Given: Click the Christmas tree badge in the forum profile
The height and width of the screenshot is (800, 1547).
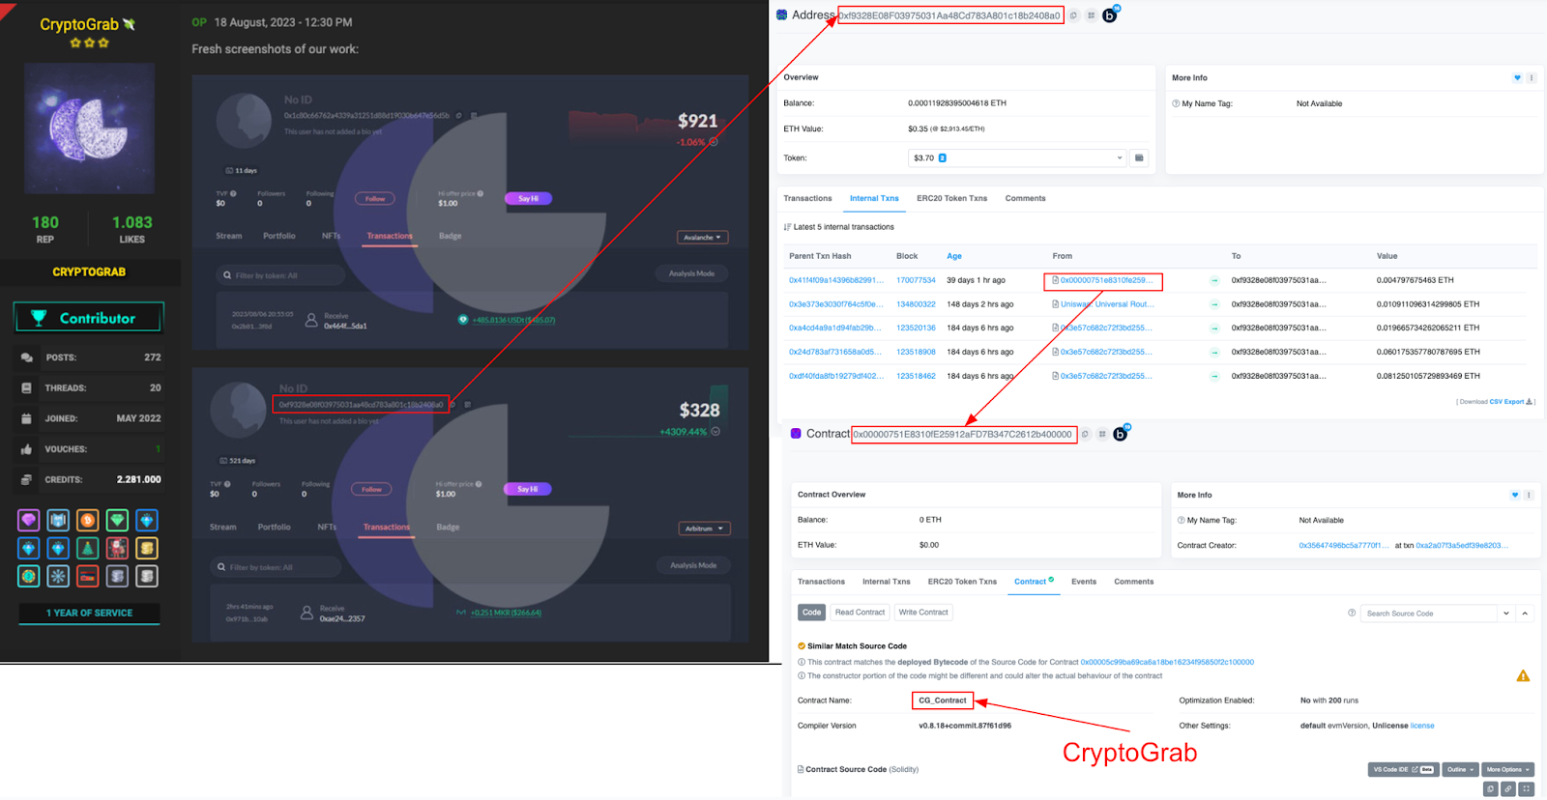Looking at the screenshot, I should [88, 549].
